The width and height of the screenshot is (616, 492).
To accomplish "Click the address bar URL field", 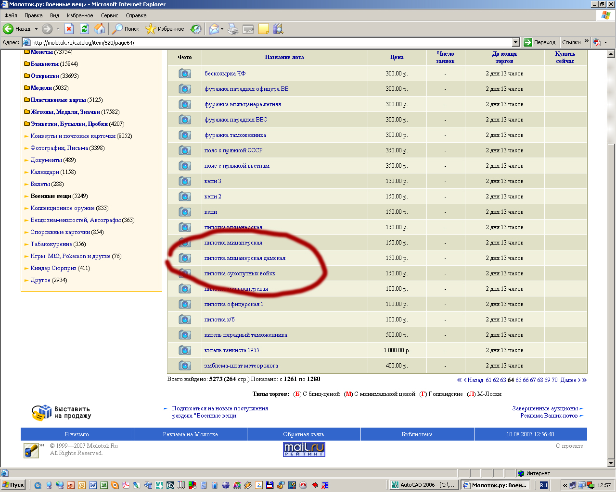I will point(271,42).
